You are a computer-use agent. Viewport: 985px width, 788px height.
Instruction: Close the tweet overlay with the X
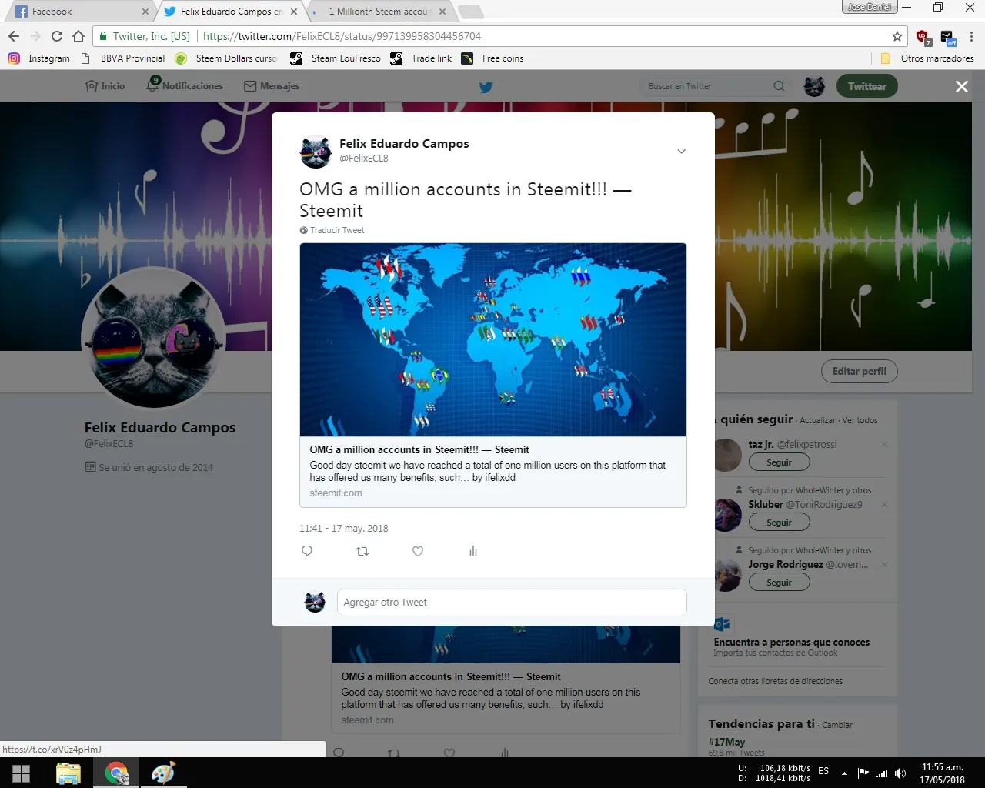tap(962, 86)
